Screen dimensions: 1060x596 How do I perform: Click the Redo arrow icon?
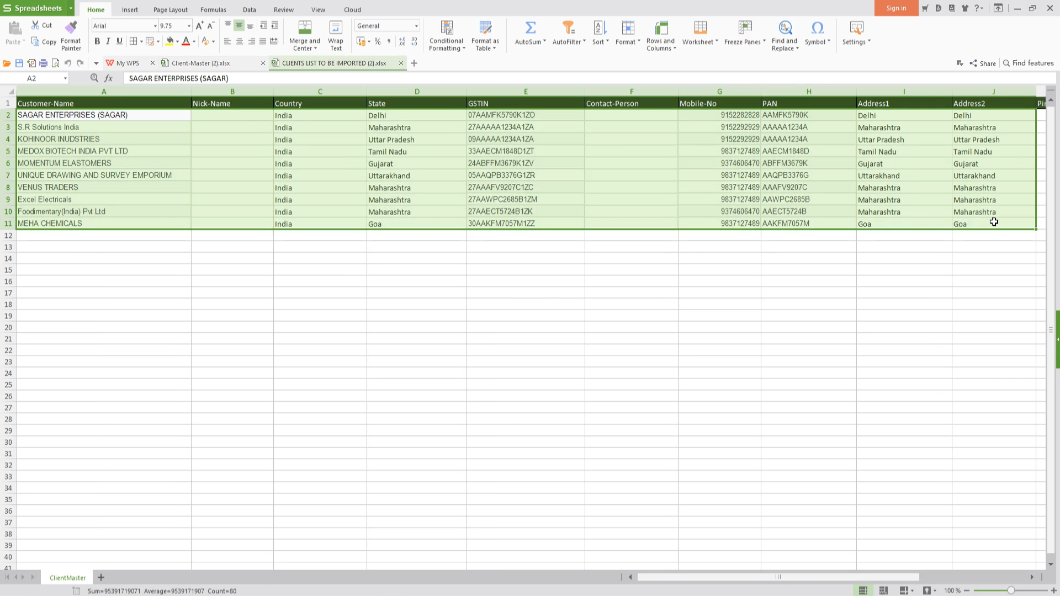point(80,63)
